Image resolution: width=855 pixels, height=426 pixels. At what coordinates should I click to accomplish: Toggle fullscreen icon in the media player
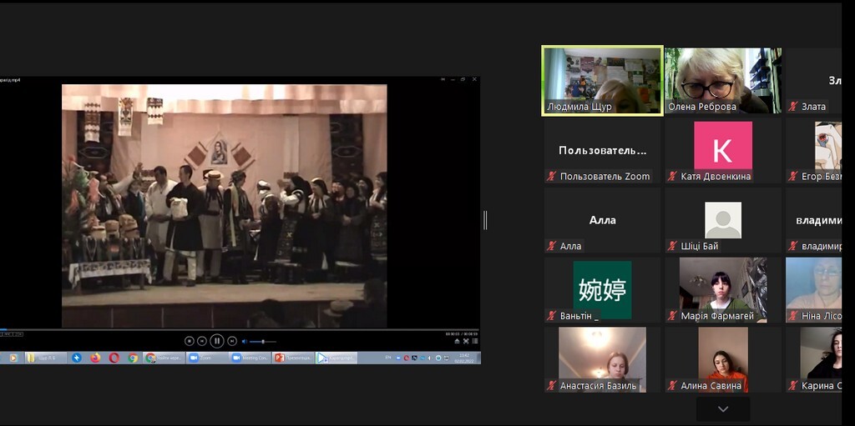coord(466,341)
